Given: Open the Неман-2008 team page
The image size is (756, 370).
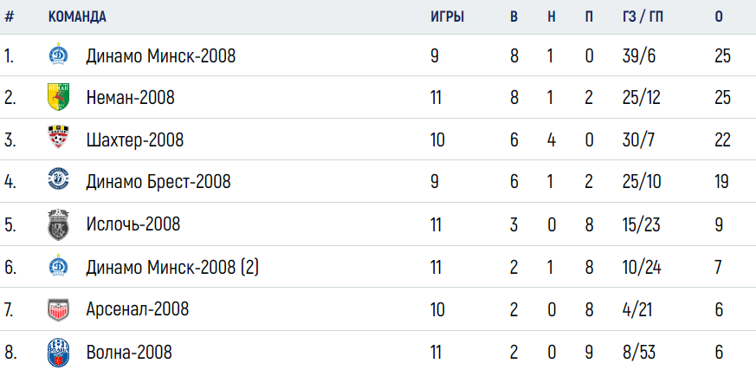Looking at the screenshot, I should coord(130,99).
